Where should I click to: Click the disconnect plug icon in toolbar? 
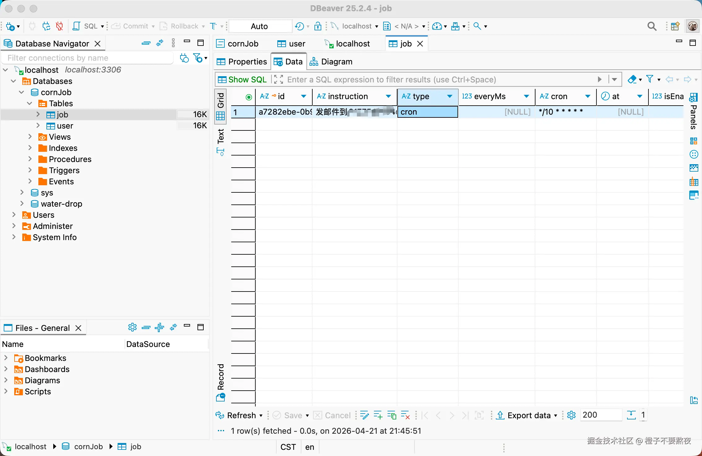click(x=59, y=26)
